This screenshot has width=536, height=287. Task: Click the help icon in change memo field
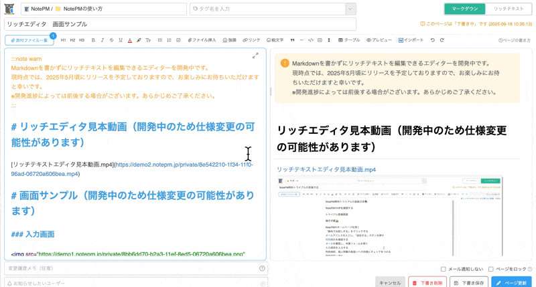262,268
